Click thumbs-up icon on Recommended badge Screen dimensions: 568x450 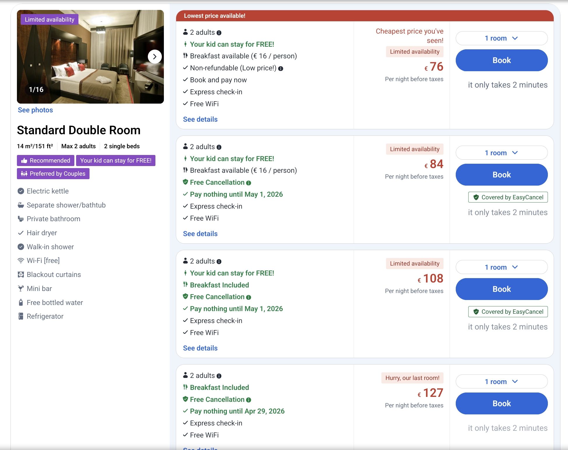(x=24, y=161)
